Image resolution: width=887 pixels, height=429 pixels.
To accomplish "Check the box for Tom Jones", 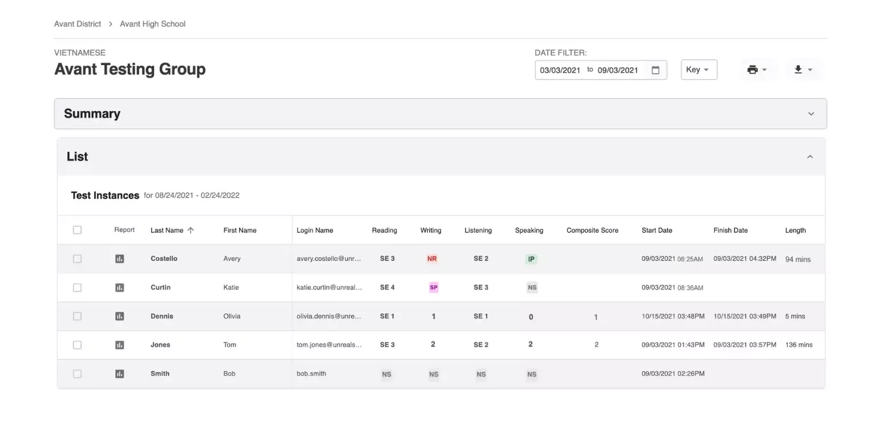I will click(77, 345).
